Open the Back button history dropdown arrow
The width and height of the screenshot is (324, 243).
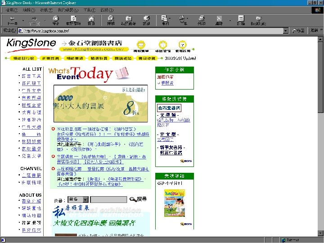click(x=23, y=21)
